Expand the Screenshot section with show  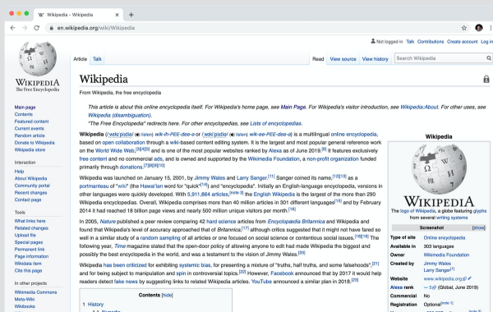[478, 227]
